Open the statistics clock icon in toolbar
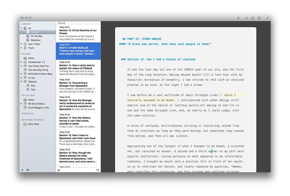The image size is (290, 196). tap(253, 18)
